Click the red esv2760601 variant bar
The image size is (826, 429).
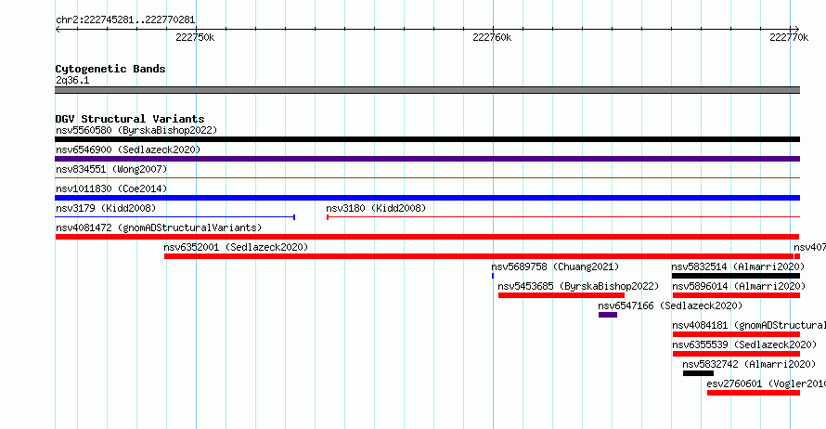tap(754, 393)
